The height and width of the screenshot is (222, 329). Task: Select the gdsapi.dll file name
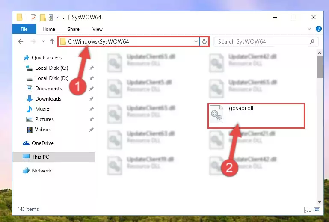click(241, 108)
